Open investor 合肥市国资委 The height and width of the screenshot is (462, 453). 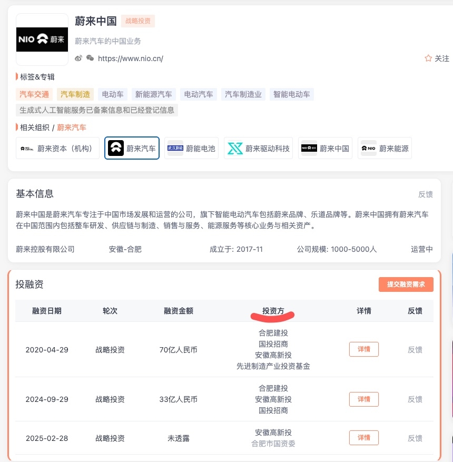point(273,444)
